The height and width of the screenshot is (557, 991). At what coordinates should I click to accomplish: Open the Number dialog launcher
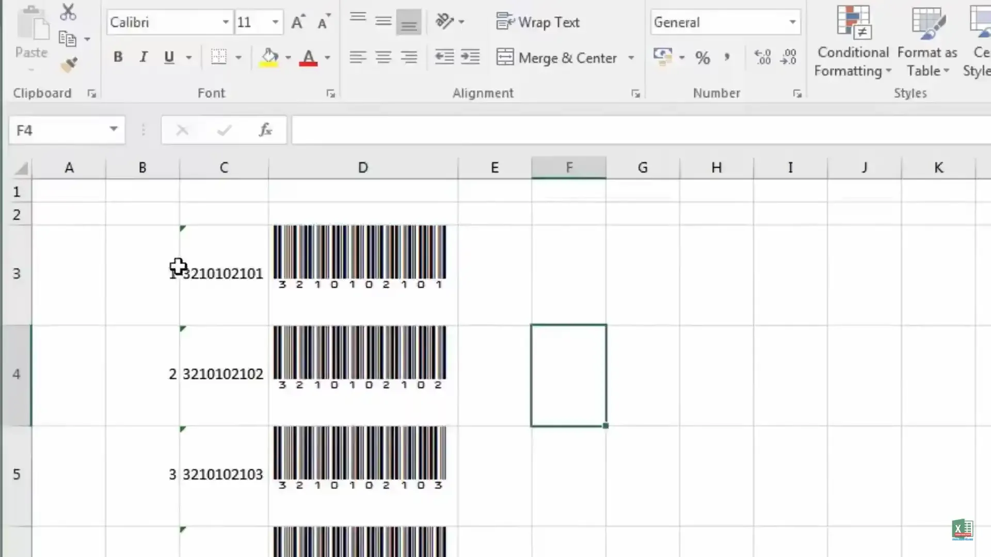[797, 93]
